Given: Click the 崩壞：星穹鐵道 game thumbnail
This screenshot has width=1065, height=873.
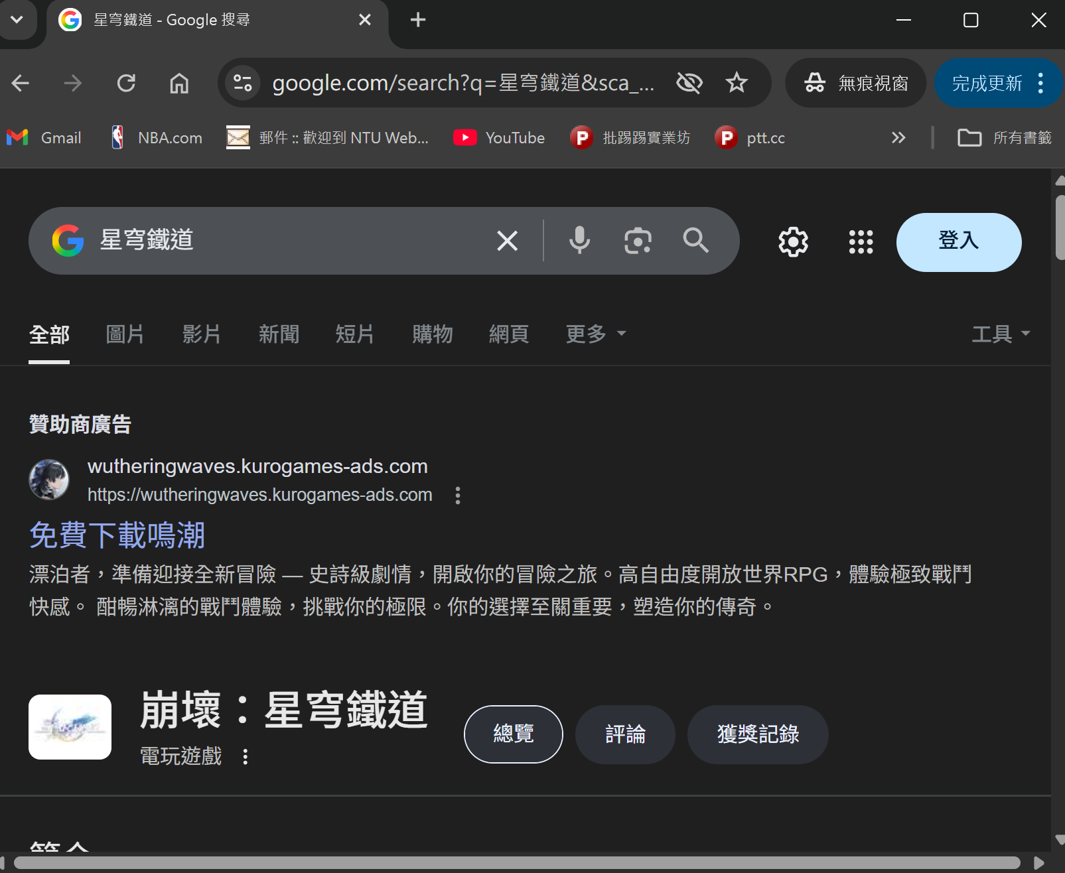Looking at the screenshot, I should (70, 727).
